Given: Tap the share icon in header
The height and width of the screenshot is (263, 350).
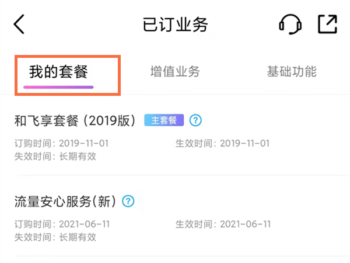Looking at the screenshot, I should pos(327,25).
